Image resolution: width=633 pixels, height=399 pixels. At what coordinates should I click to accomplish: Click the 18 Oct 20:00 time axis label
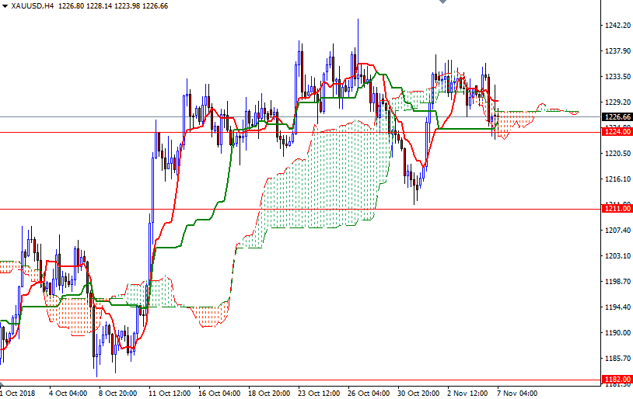pyautogui.click(x=268, y=393)
